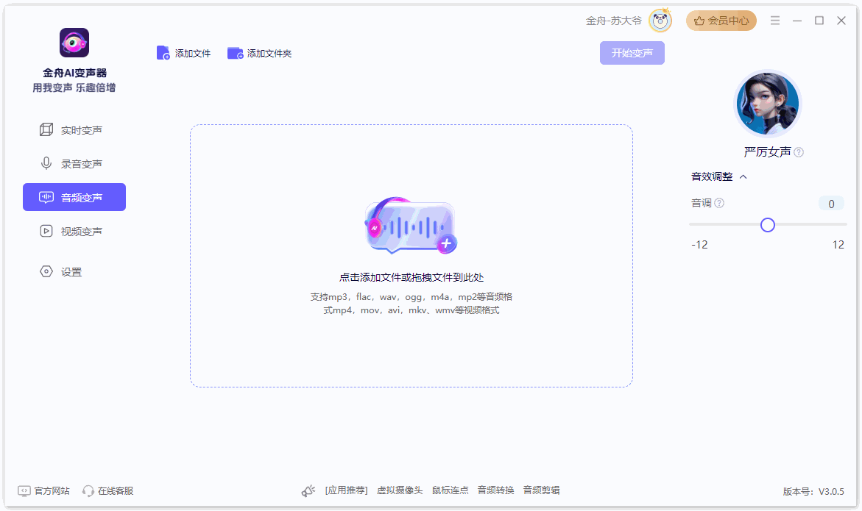This screenshot has width=862, height=511.
Task: Contact 在线客服 online support
Action: coord(108,490)
